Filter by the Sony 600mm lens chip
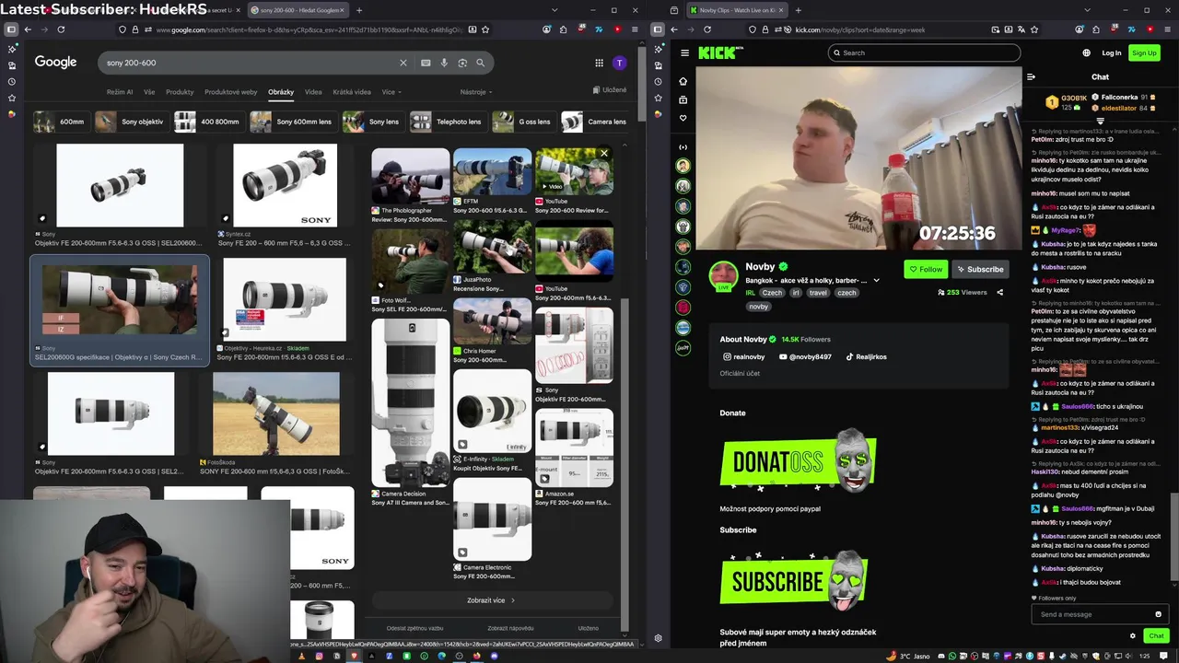 point(292,122)
